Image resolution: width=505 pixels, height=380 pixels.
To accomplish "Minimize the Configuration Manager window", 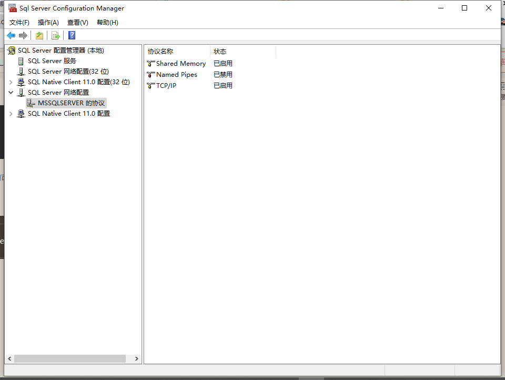I will 441,8.
